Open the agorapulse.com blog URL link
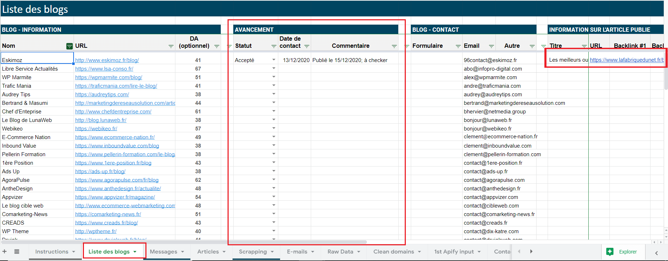Image resolution: width=668 pixels, height=261 pixels. point(116,180)
